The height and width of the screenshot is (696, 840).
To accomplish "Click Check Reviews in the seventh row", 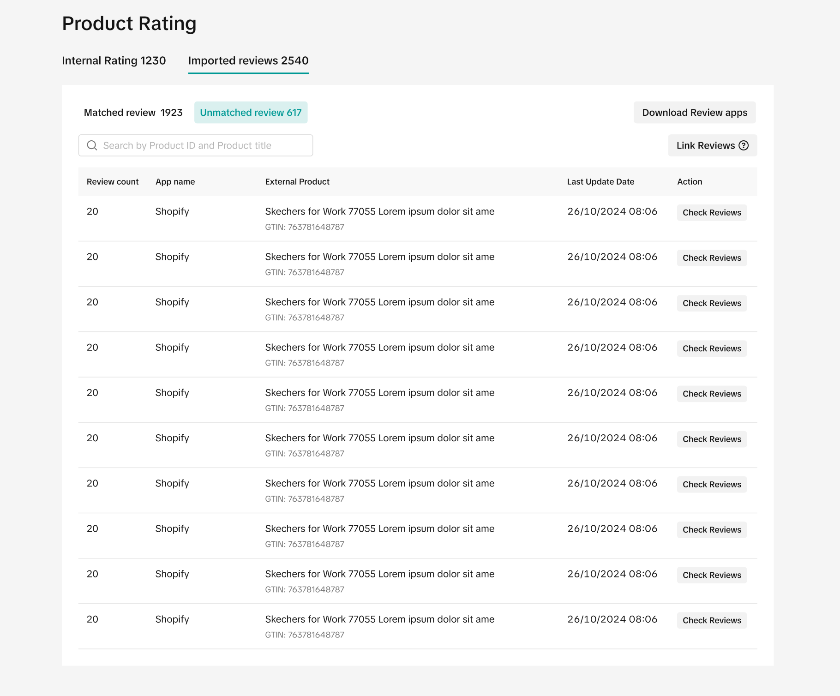I will pos(712,485).
